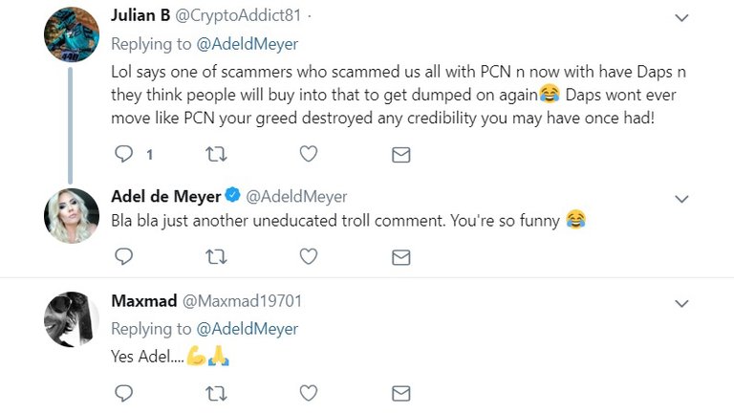
Task: Send Maxmad's tweet by direct message
Action: [x=401, y=393]
